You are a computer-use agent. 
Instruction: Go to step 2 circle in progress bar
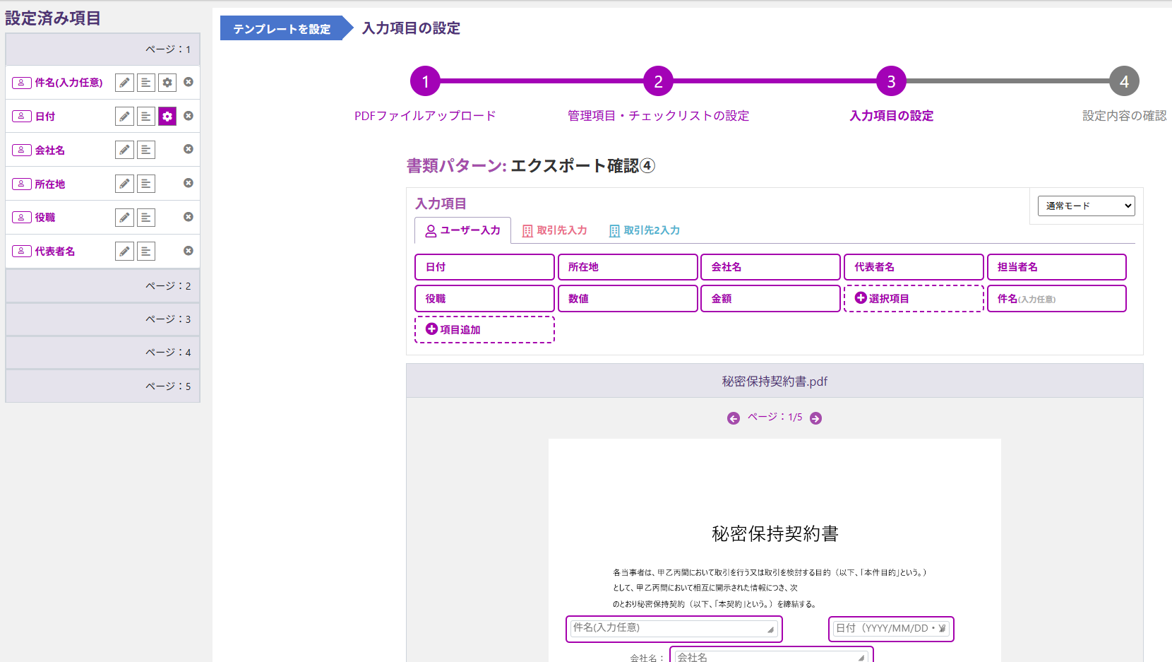tap(658, 81)
